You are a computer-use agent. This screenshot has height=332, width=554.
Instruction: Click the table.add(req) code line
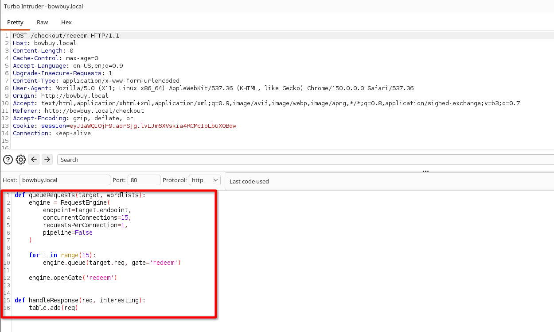[54, 308]
